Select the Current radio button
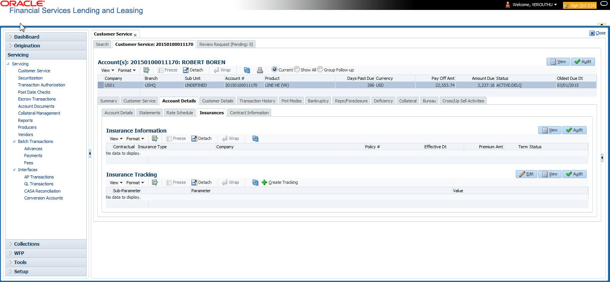The height and width of the screenshot is (282, 610). (274, 70)
